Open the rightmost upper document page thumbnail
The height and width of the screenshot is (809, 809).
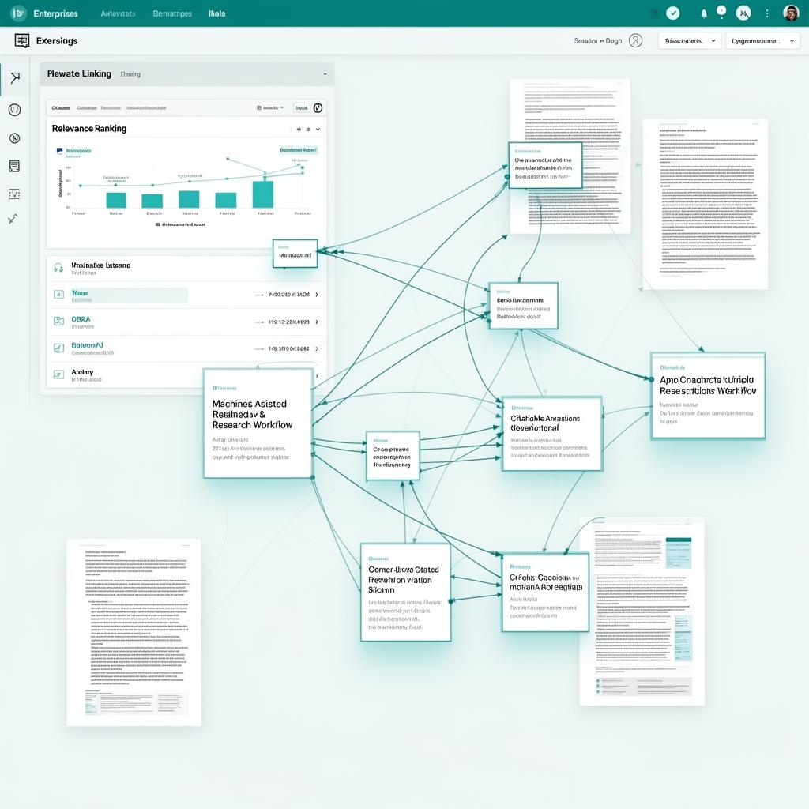[x=705, y=204]
